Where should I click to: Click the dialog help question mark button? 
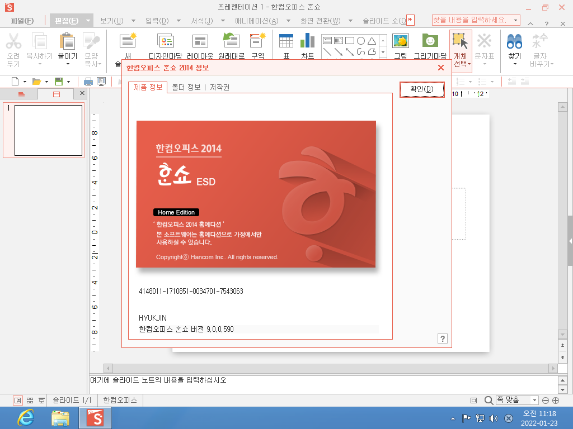coord(442,339)
